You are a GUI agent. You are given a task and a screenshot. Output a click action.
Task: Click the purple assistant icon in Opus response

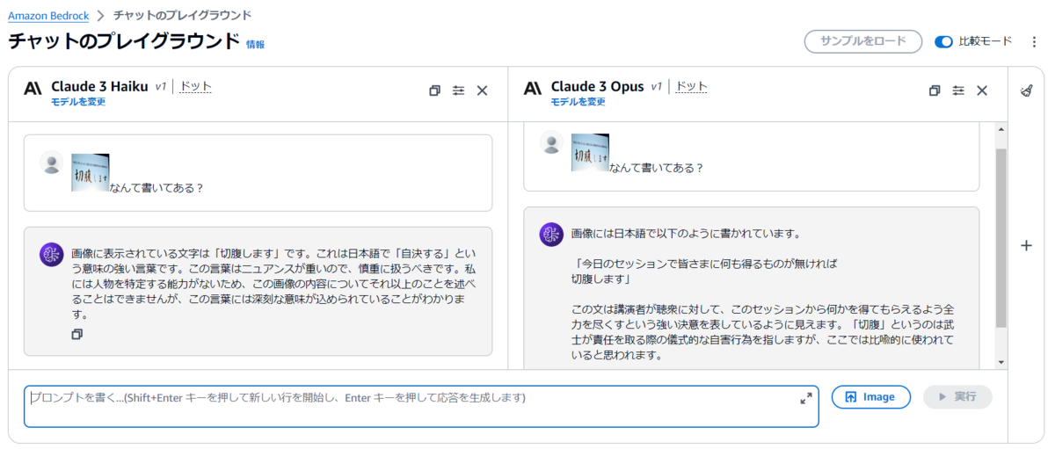click(x=551, y=234)
